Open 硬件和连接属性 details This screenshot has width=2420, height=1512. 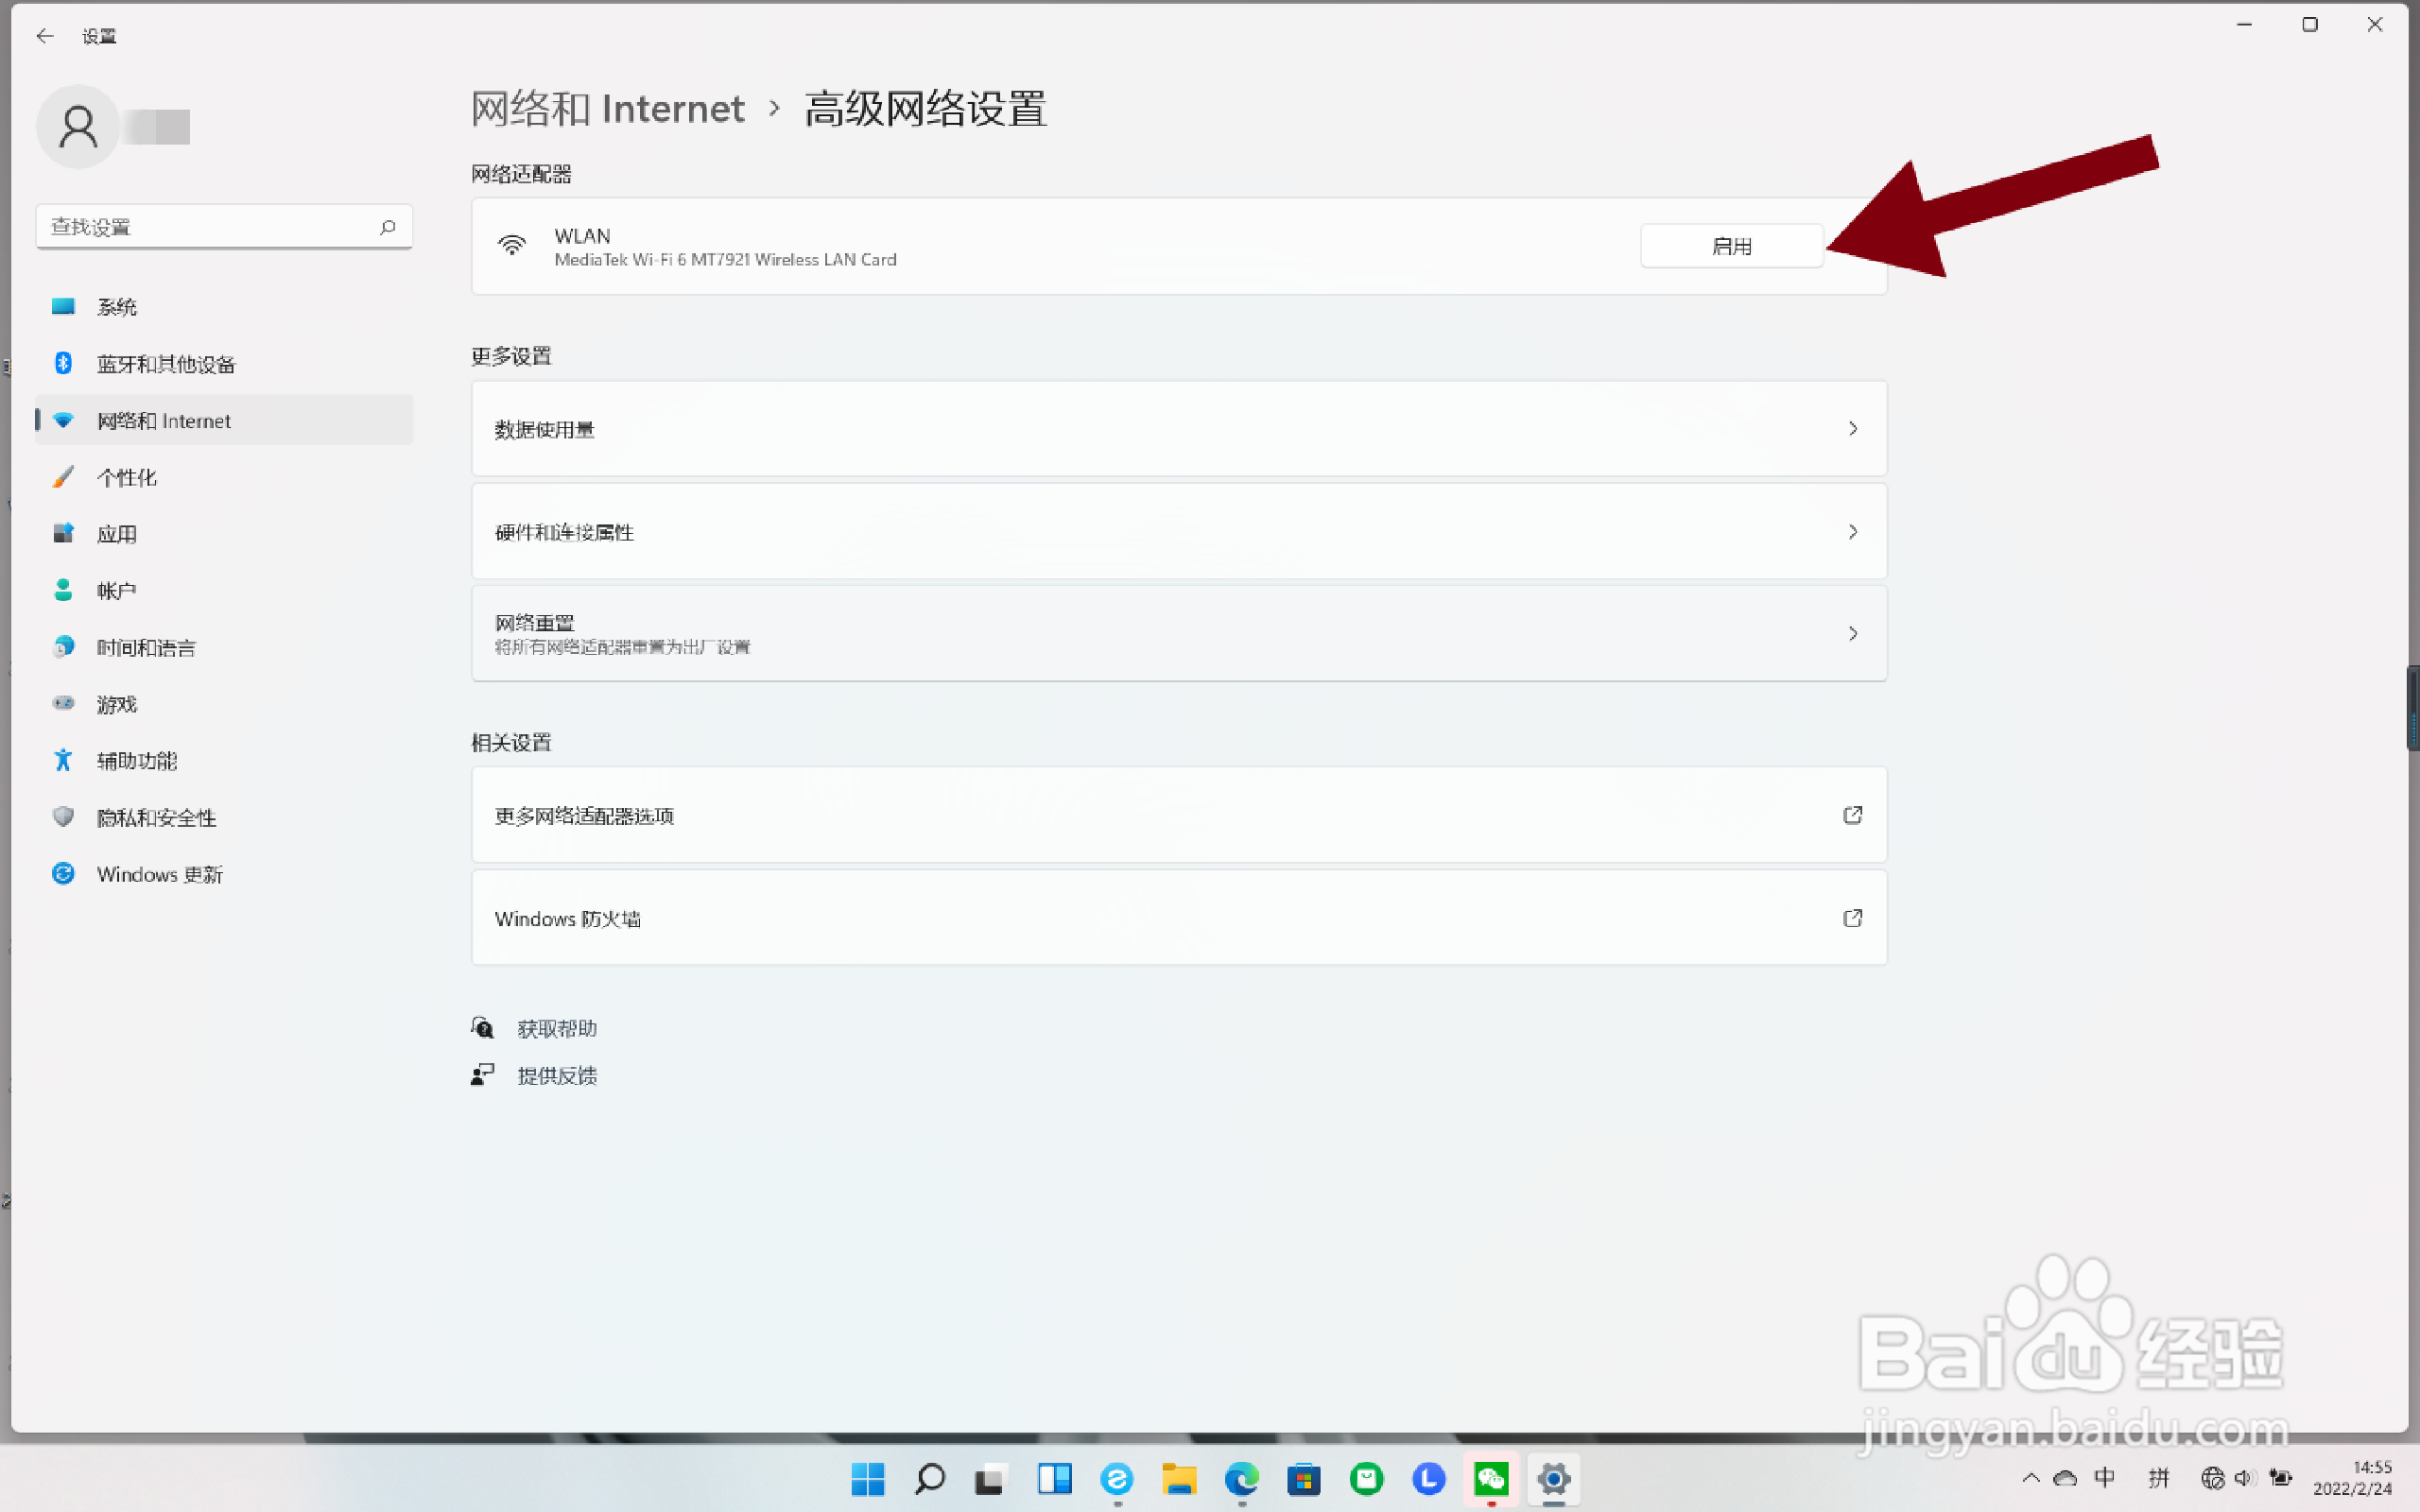click(1178, 531)
